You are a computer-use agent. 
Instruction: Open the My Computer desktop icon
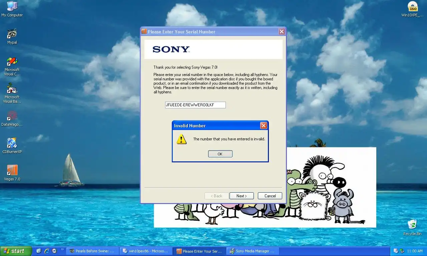(x=12, y=9)
